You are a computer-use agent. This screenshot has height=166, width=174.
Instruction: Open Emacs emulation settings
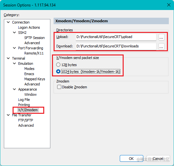point(29,74)
